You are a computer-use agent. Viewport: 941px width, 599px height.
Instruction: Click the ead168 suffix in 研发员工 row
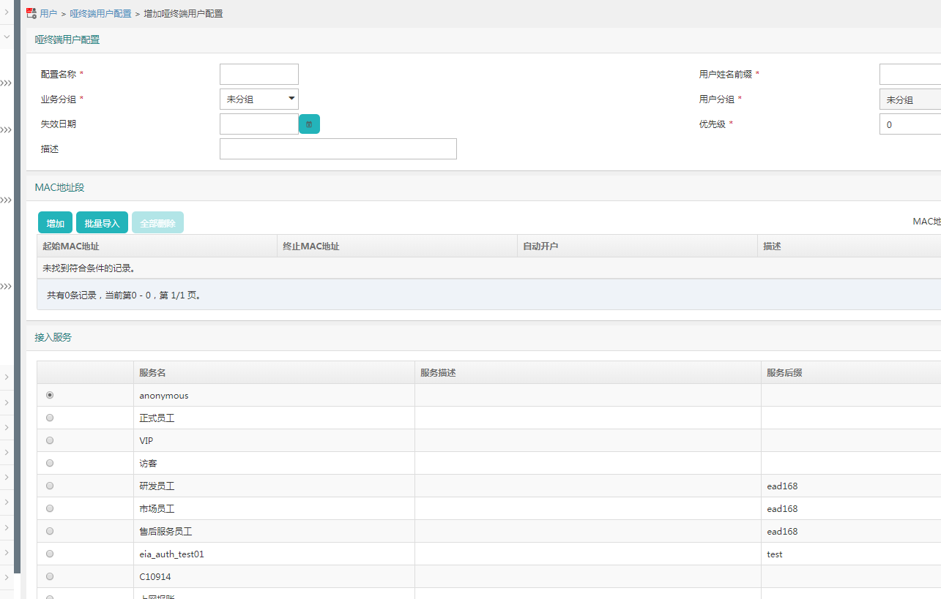pyautogui.click(x=782, y=486)
